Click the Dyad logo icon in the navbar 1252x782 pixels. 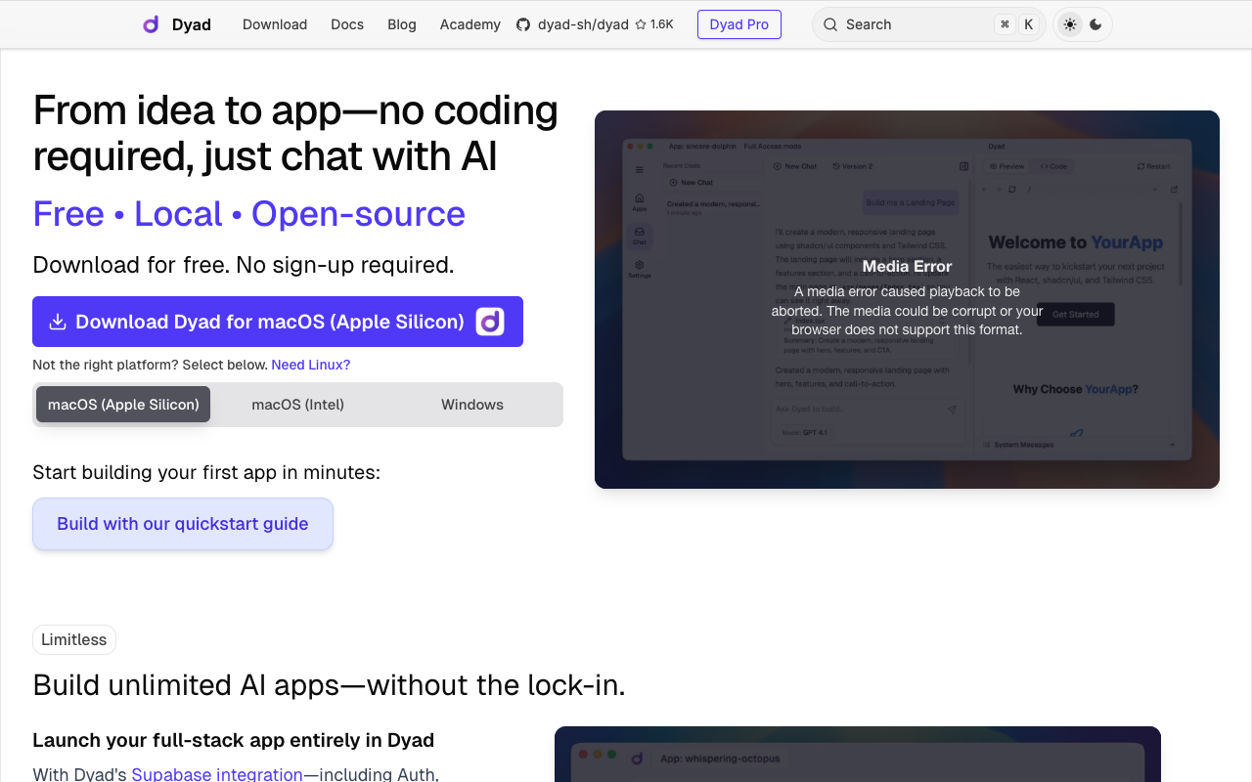[x=149, y=23]
